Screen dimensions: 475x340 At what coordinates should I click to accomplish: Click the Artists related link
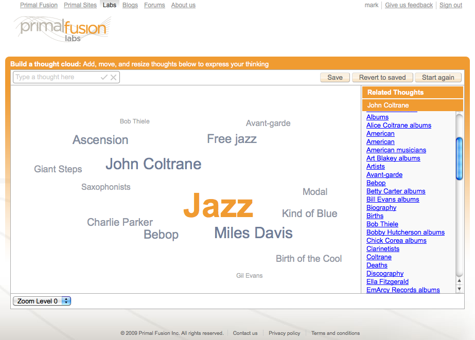376,167
